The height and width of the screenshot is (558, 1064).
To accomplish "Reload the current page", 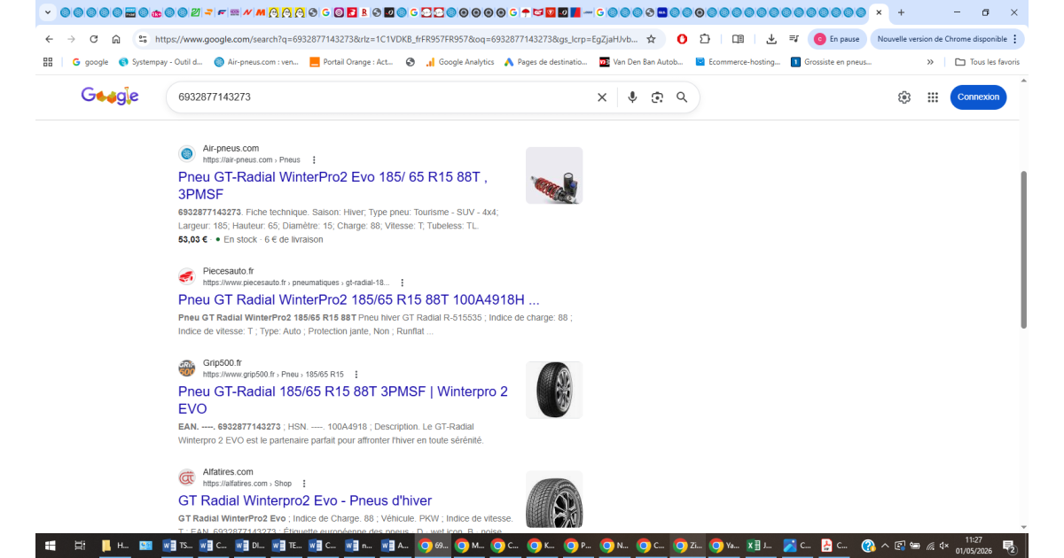I will [x=93, y=39].
